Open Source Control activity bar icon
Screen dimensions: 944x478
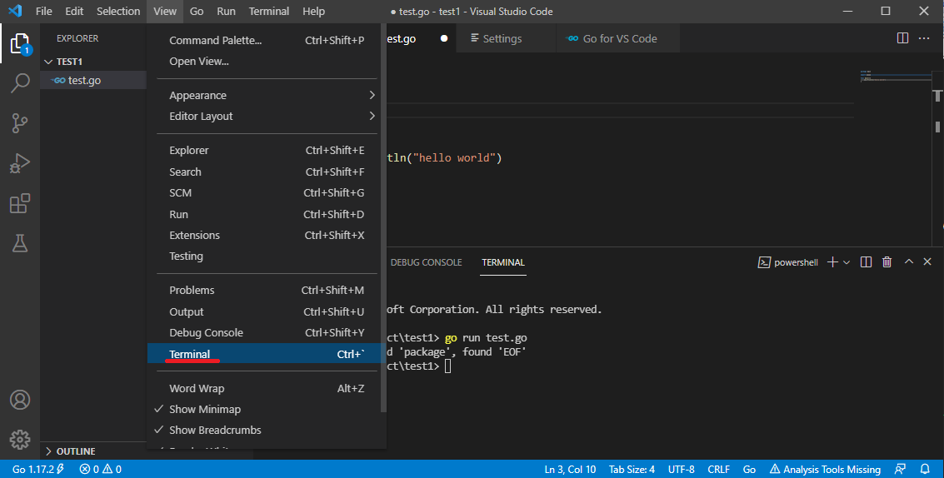pyautogui.click(x=20, y=122)
